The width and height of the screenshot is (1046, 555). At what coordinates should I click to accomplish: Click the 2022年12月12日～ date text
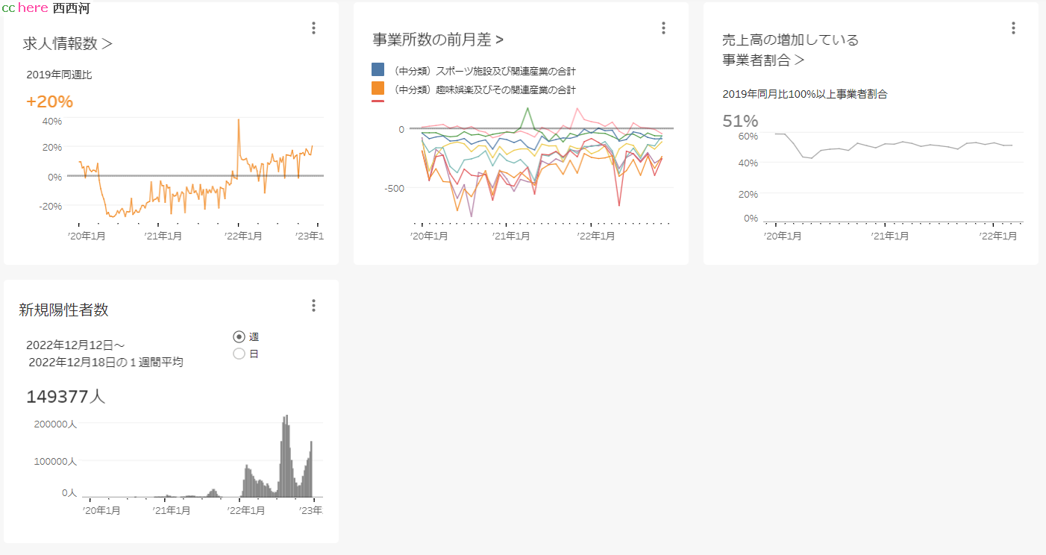click(75, 345)
